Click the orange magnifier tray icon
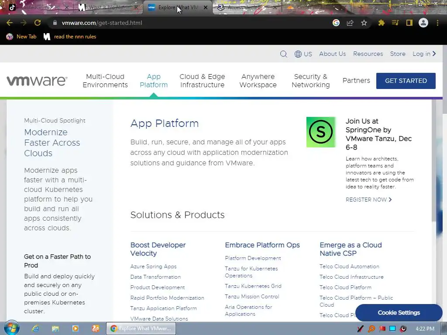This screenshot has height=335, width=447. 371,329
